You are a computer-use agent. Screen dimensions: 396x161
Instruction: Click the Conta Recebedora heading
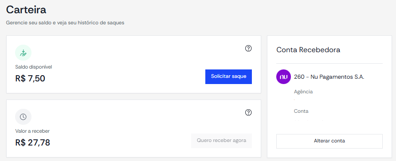[x=308, y=50]
